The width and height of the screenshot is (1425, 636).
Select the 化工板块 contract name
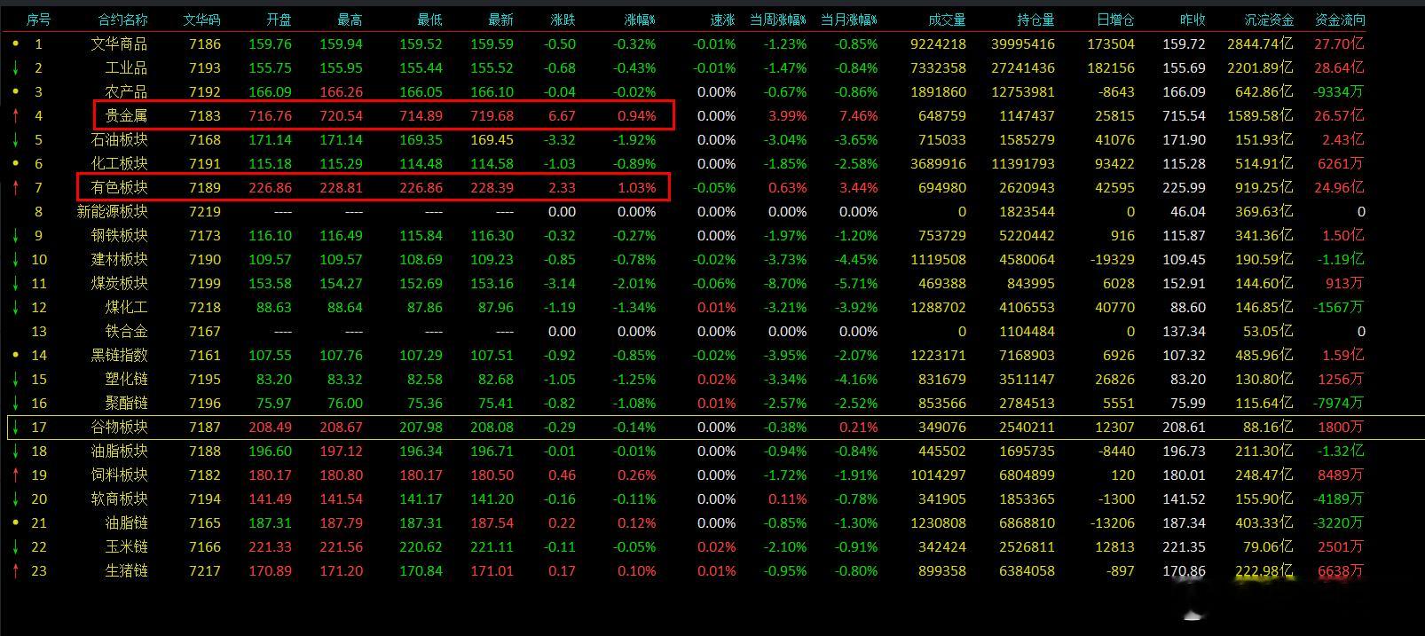pos(119,163)
